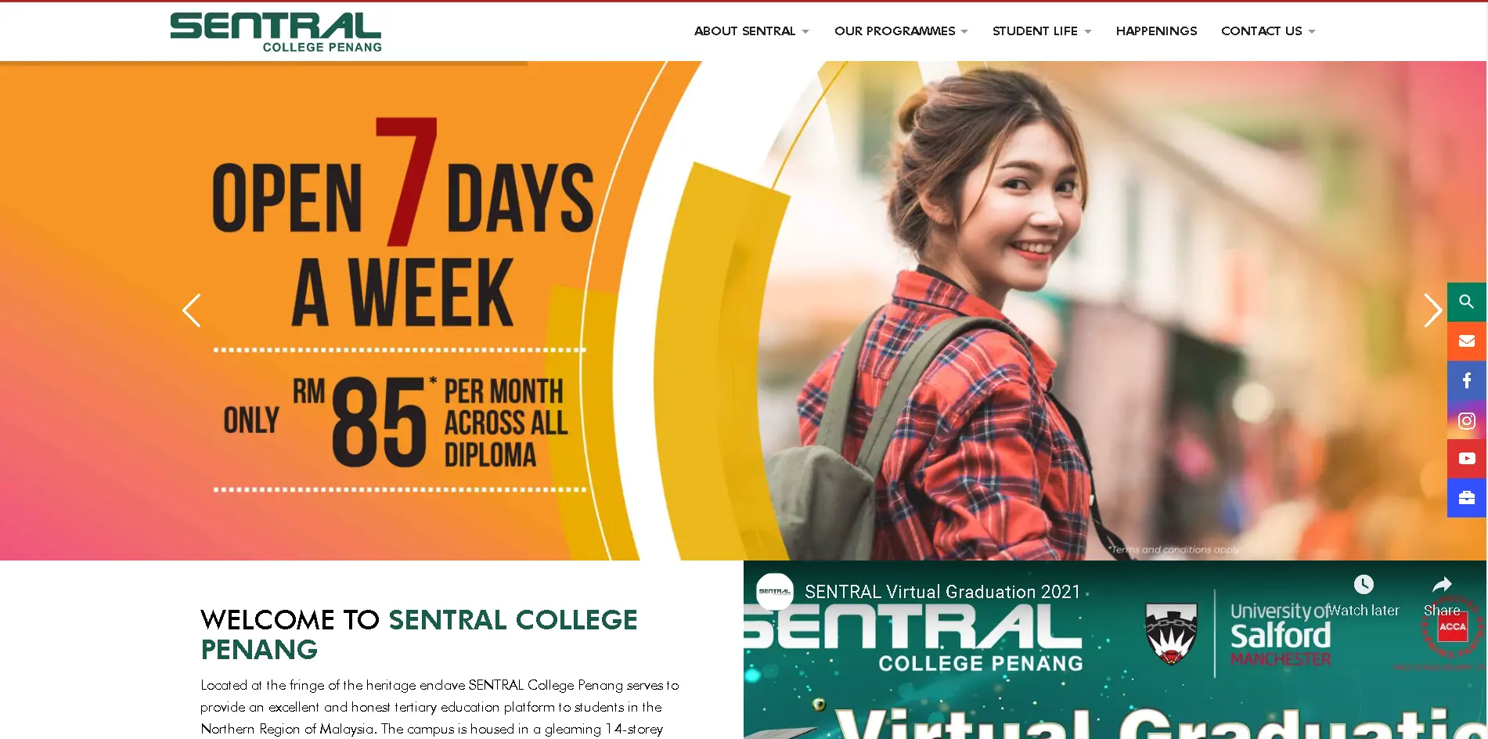This screenshot has width=1488, height=739.
Task: Open the YouTube sidebar icon
Action: click(x=1466, y=459)
